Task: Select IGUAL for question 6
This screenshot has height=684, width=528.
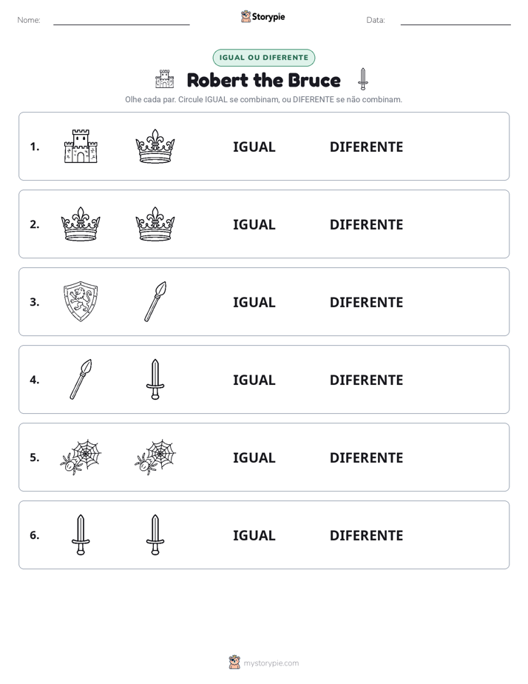Action: (x=254, y=535)
